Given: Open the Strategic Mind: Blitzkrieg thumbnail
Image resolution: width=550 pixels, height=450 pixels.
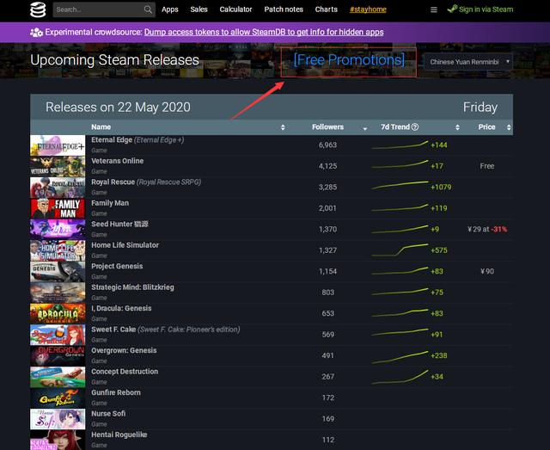Looking at the screenshot, I should tap(58, 293).
